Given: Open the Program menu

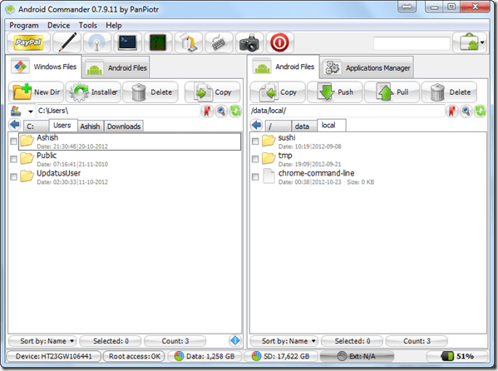Looking at the screenshot, I should click(24, 26).
